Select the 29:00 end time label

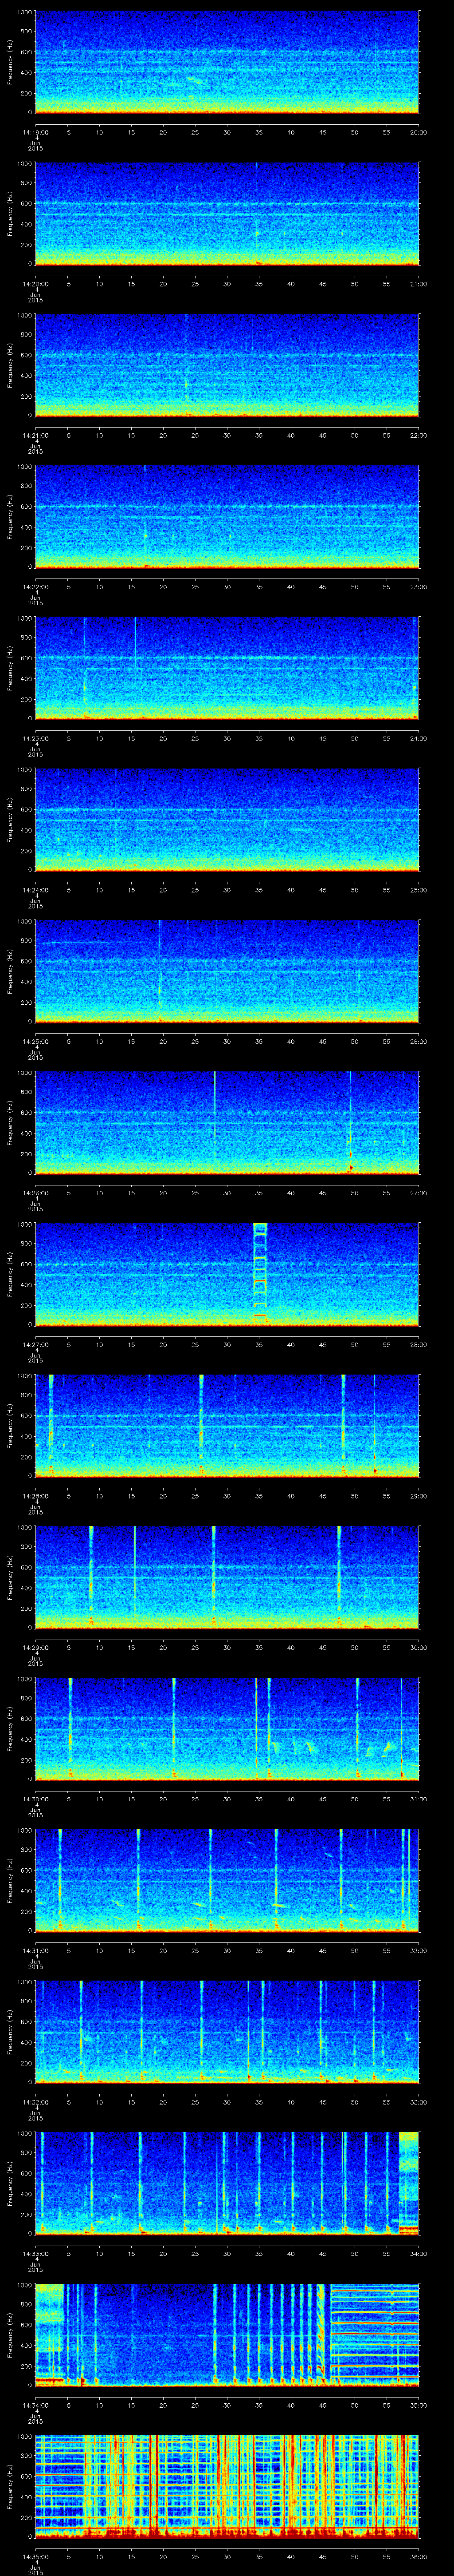click(418, 1496)
